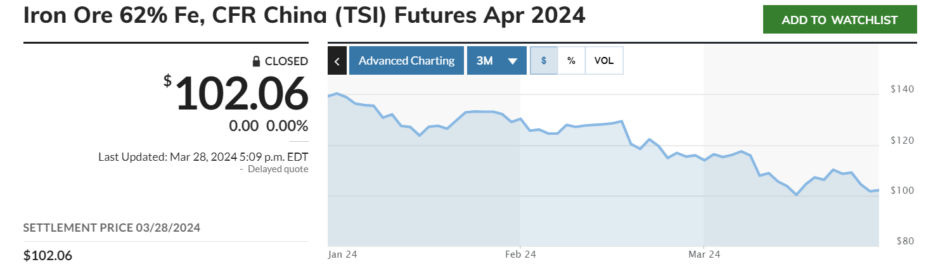Click the Jan 24 date axis label
This screenshot has width=926, height=276.
(x=342, y=254)
